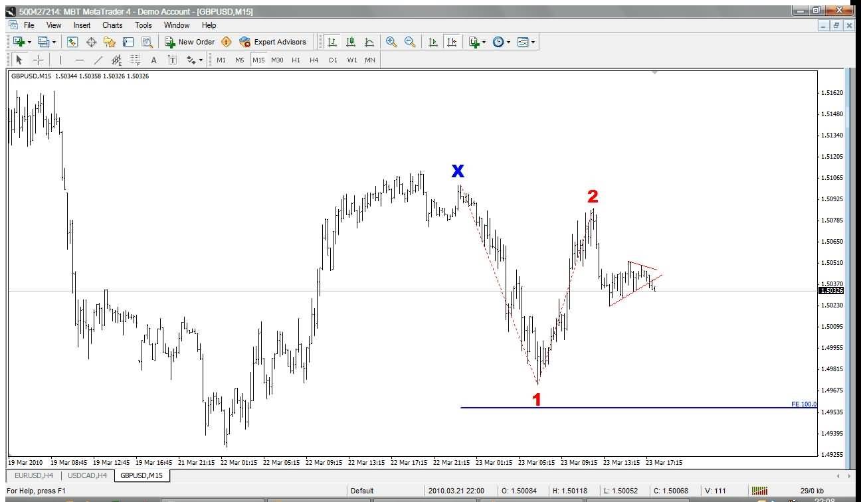The width and height of the screenshot is (861, 502).
Task: Show the Market Watch window
Action: 72,42
